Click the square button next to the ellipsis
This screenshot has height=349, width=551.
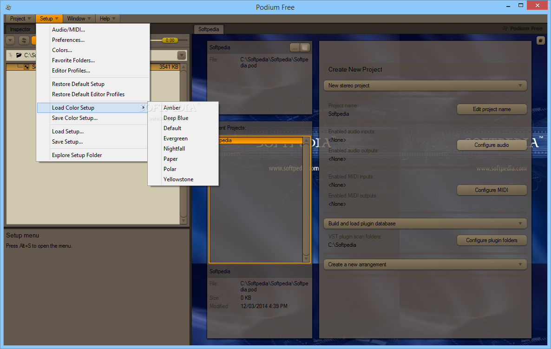click(x=305, y=47)
